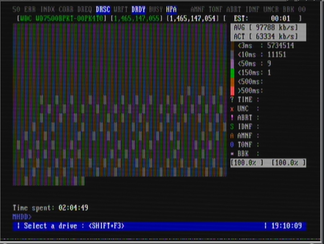The width and height of the screenshot is (324, 244).
Task: Click the green swatch for <150ms blocks
Action: point(232,73)
